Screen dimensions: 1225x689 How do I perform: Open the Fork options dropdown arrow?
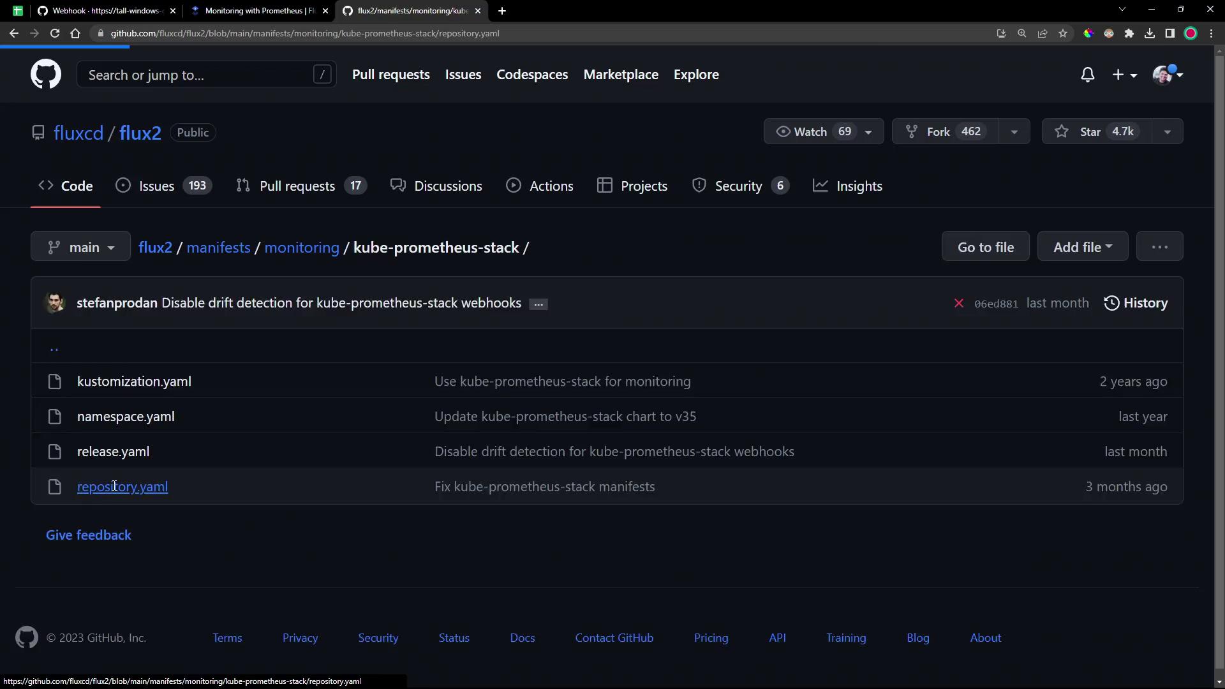tap(1014, 131)
